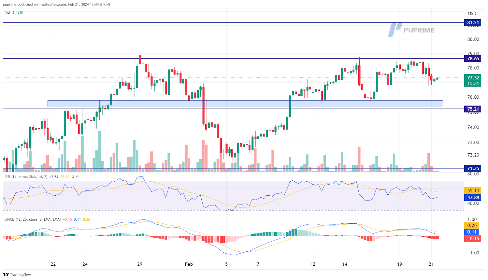488x280 pixels.
Task: Click the 71.35 price level label
Action: tap(473, 168)
